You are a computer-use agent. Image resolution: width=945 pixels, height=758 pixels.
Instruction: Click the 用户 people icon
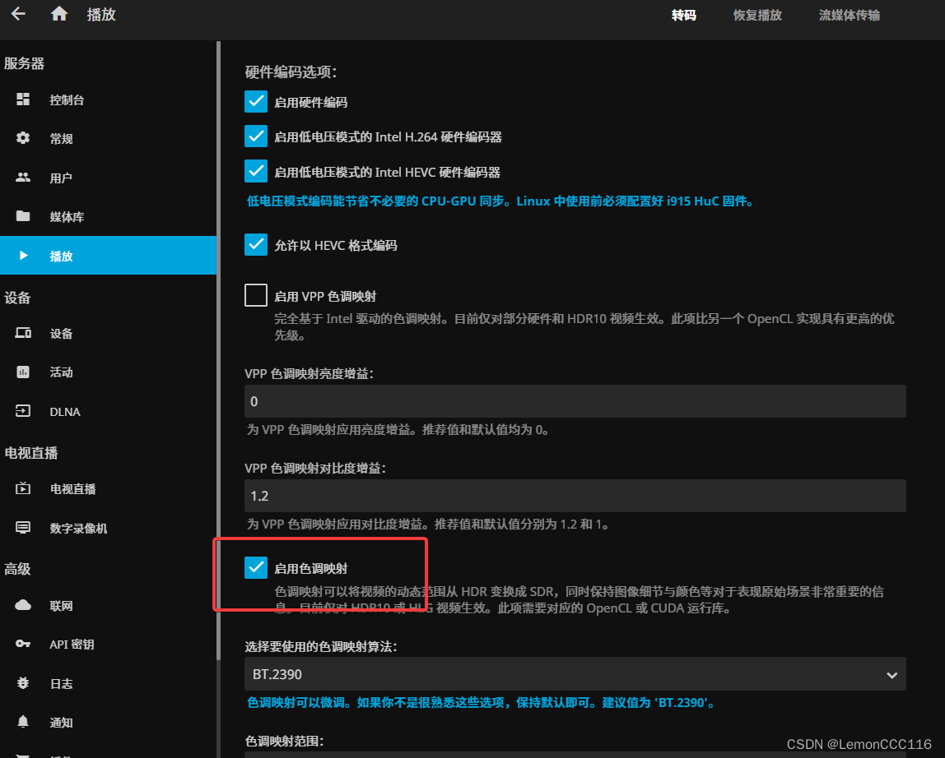23,178
